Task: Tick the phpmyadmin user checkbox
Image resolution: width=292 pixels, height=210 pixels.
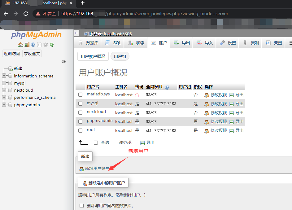Action: (81, 121)
